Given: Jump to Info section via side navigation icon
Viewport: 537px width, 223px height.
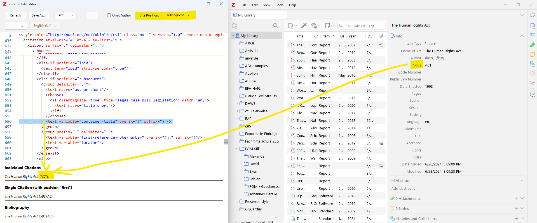Looking at the screenshot, I should [532, 26].
